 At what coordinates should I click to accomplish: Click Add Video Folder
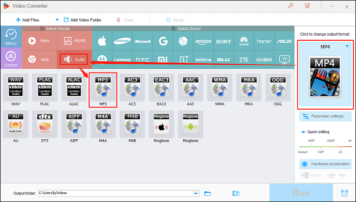(x=82, y=20)
